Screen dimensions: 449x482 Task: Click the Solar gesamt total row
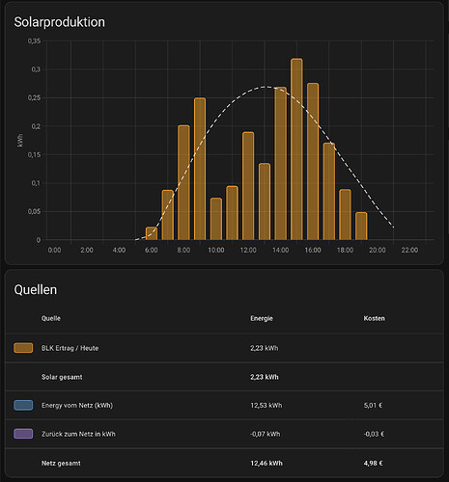tap(224, 377)
